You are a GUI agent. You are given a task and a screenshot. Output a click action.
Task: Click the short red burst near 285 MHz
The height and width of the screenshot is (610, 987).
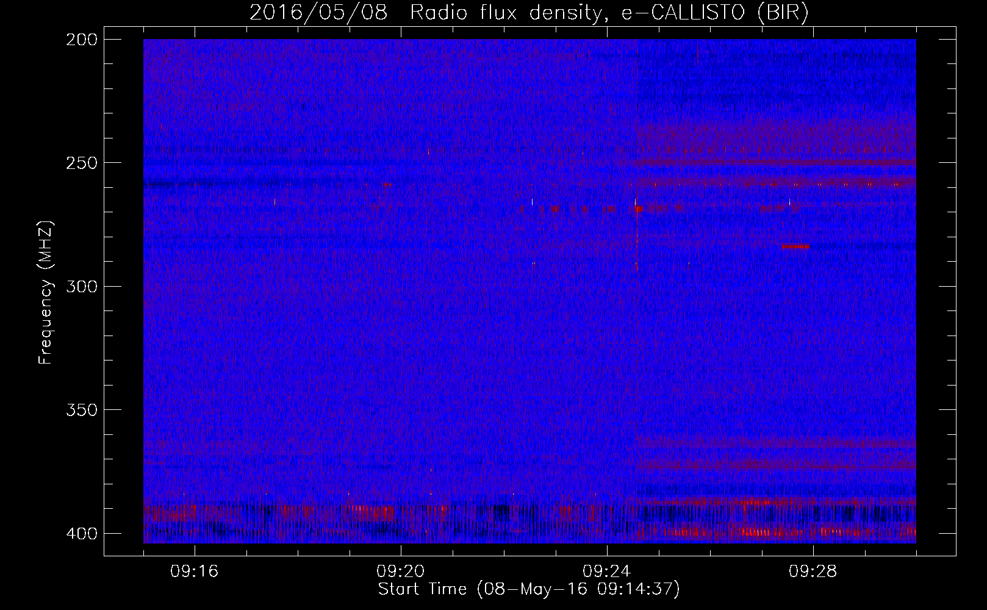click(x=795, y=246)
